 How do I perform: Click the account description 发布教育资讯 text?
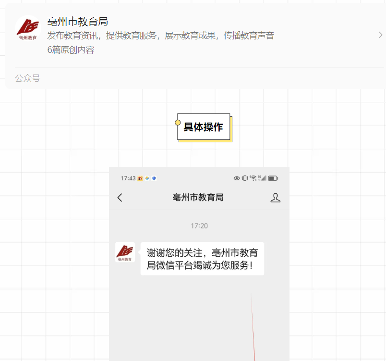160,36
